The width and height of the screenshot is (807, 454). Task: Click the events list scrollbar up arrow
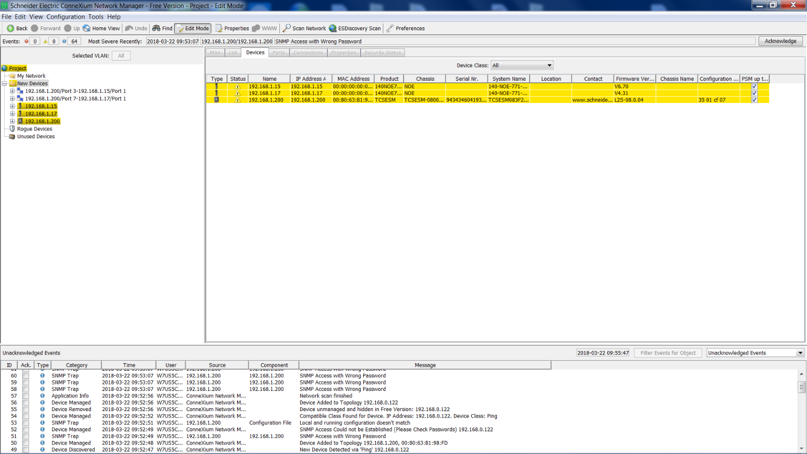[x=801, y=374]
